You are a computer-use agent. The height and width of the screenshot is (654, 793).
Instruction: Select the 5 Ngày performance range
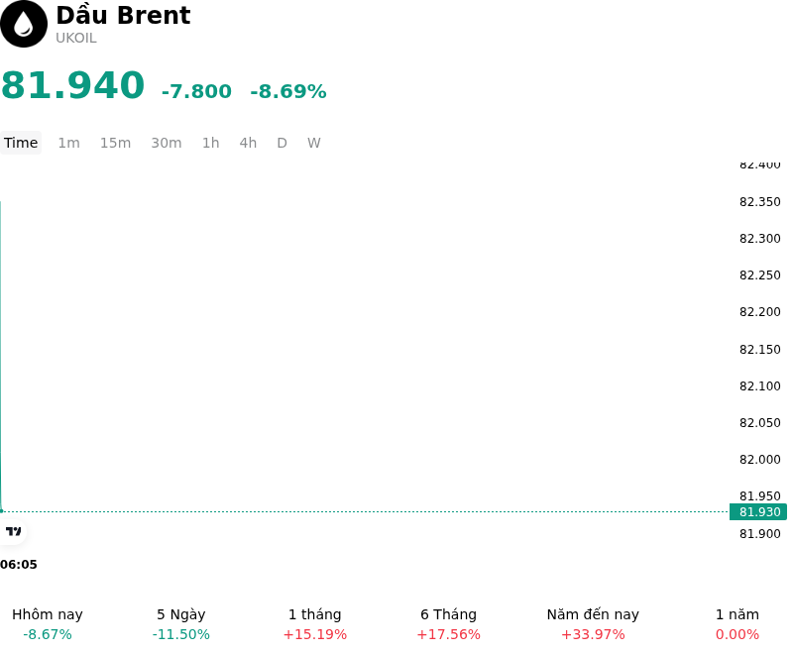click(x=181, y=624)
